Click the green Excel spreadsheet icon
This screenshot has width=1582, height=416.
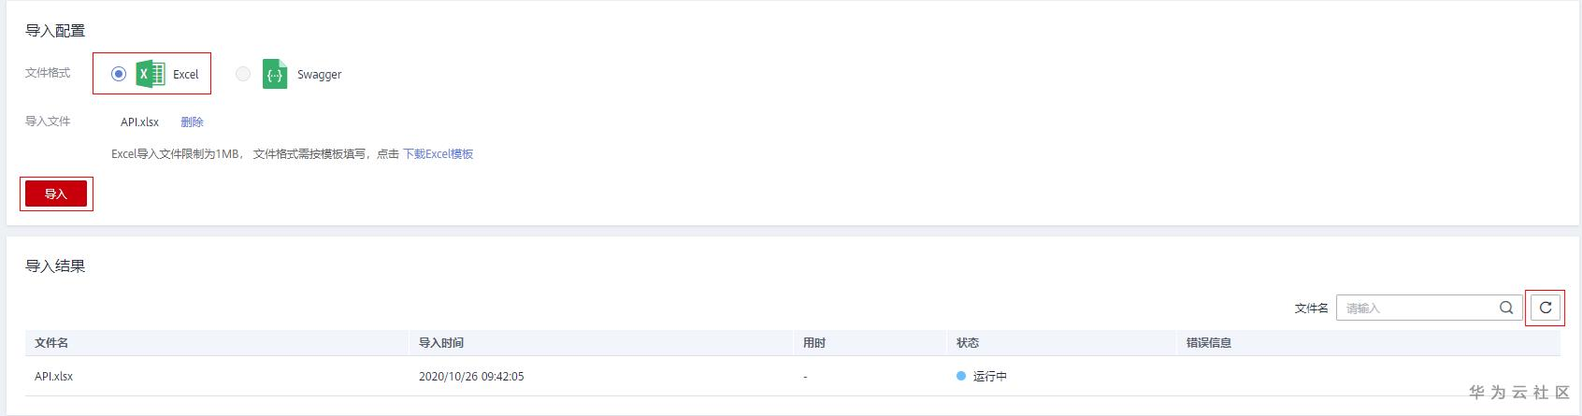coord(150,74)
